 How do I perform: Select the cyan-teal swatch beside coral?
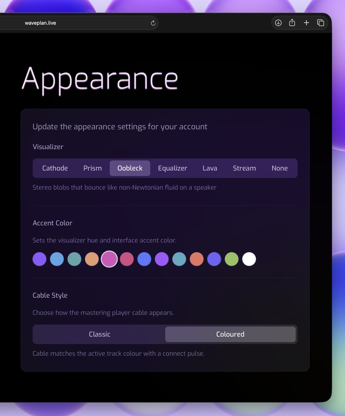(179, 259)
